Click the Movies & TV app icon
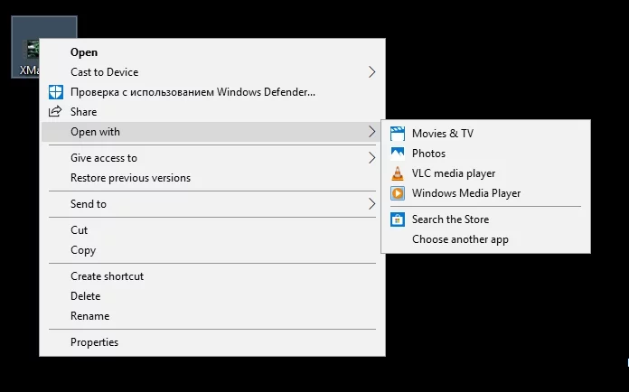This screenshot has width=629, height=392. click(x=397, y=134)
